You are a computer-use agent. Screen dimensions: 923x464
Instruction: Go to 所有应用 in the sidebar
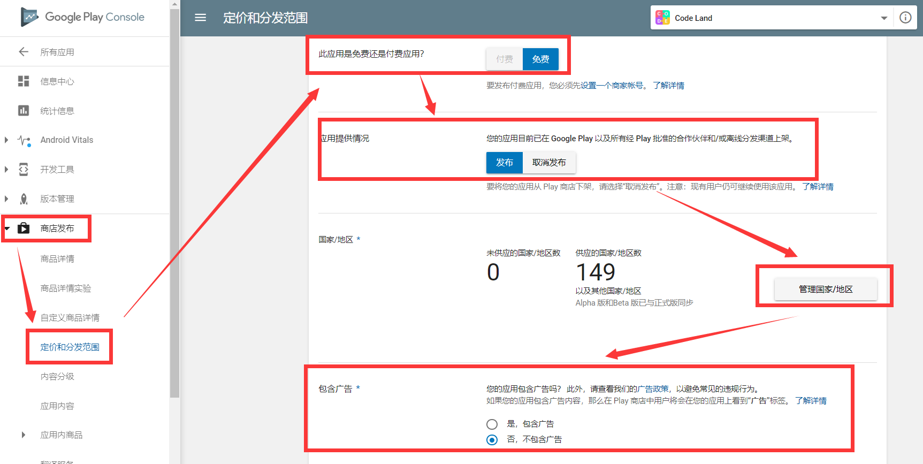point(57,52)
